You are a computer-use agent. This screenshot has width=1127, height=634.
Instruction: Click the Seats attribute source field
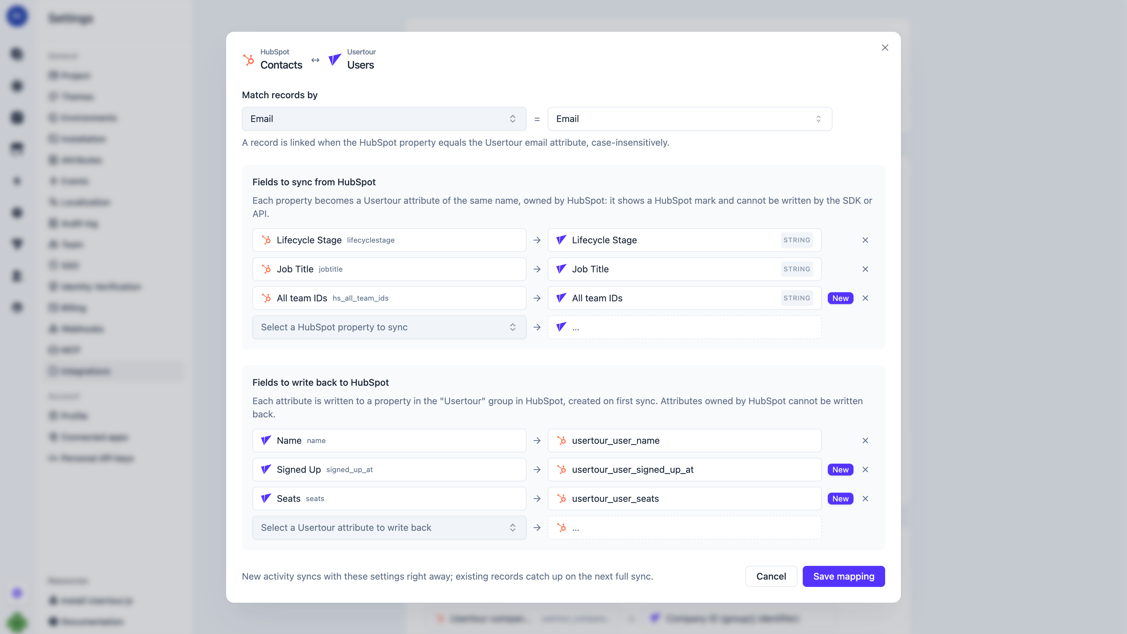pyautogui.click(x=389, y=498)
